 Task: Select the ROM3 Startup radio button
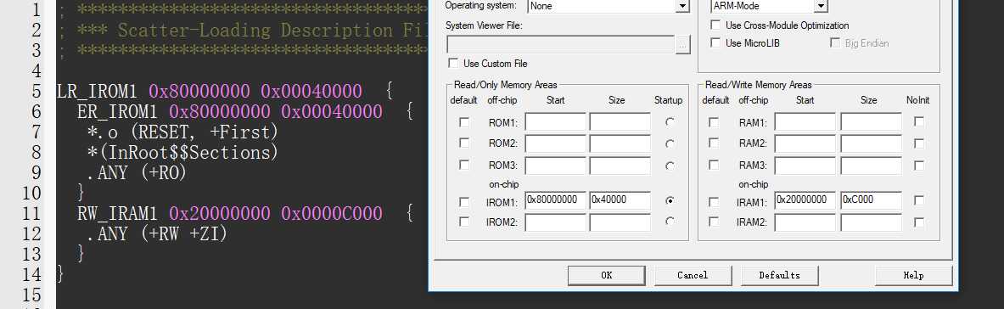pos(670,166)
